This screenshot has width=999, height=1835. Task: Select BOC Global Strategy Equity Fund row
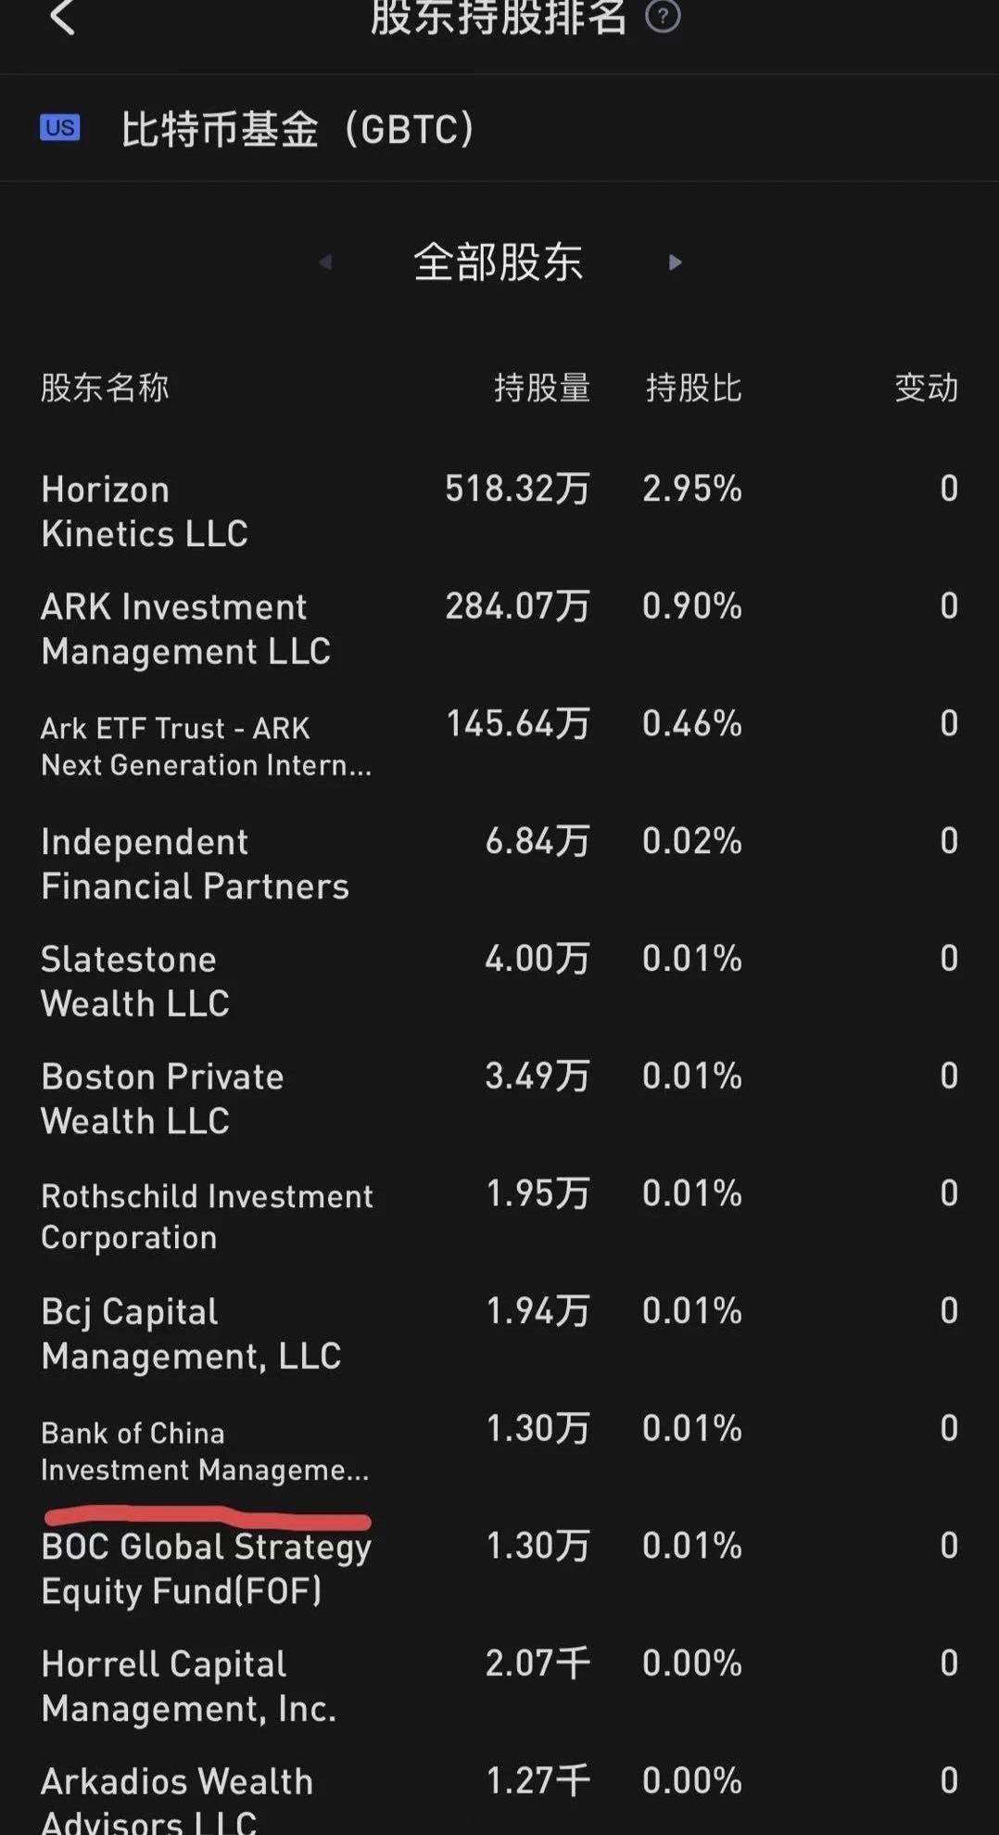click(x=206, y=1569)
